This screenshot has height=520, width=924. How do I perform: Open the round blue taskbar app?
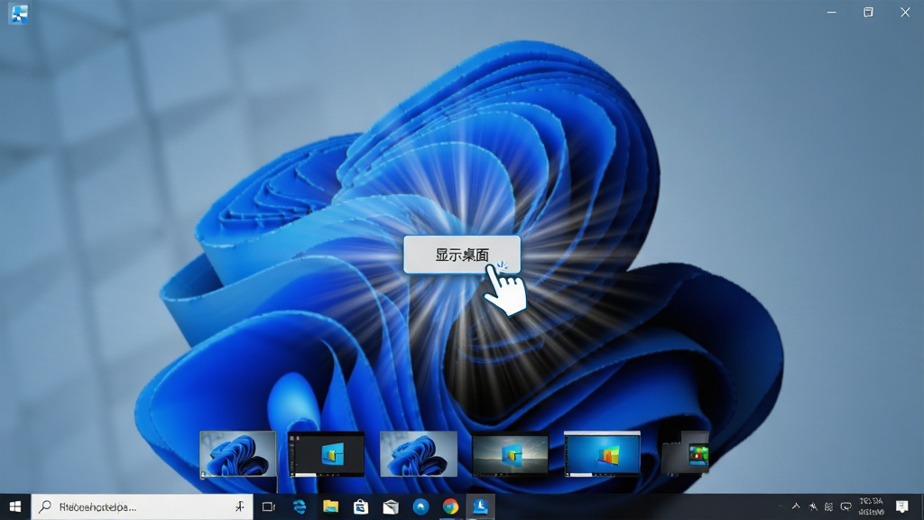[420, 507]
